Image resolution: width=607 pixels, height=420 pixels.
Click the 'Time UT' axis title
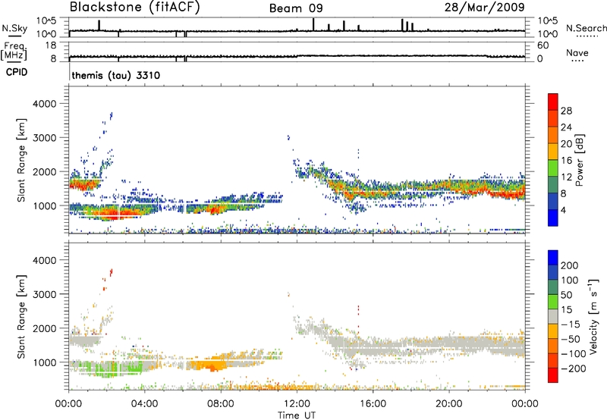(x=297, y=415)
